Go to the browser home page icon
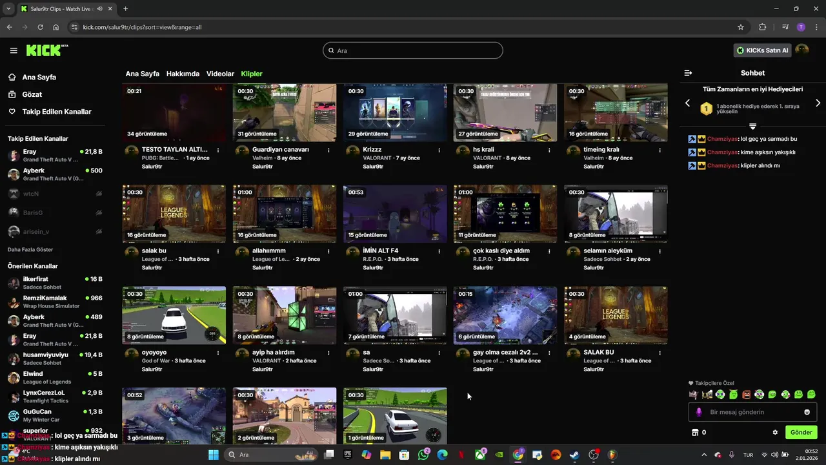Screen dimensions: 826x465 [56, 27]
